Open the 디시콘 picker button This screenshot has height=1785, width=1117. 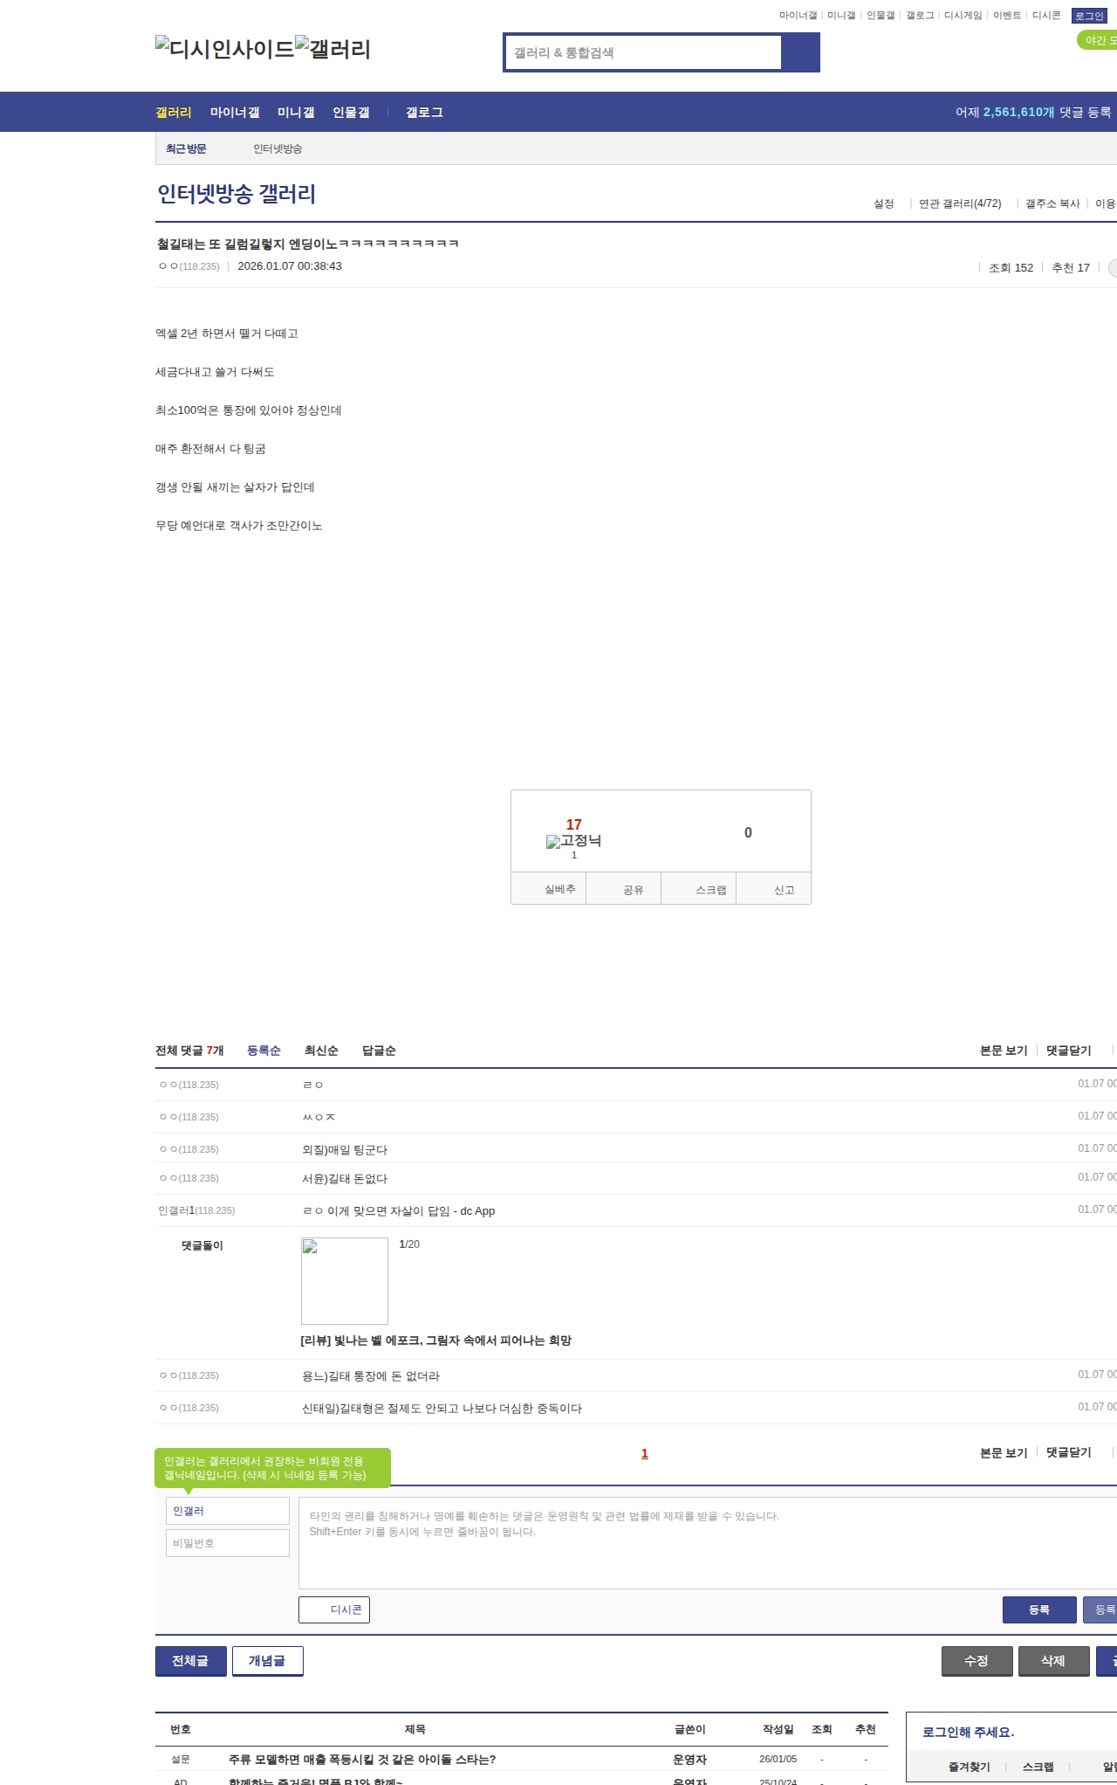point(334,1609)
